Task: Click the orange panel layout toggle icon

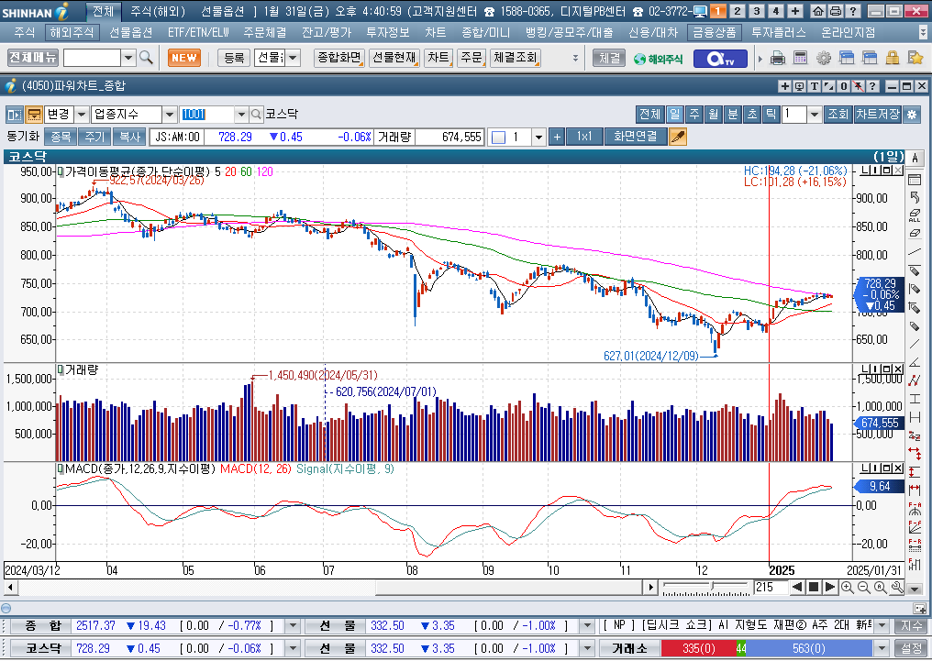Action: pyautogui.click(x=34, y=114)
